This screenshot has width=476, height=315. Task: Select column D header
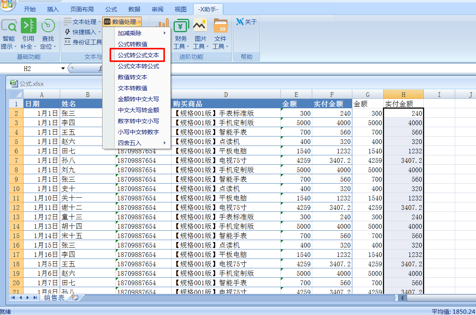pyautogui.click(x=226, y=94)
